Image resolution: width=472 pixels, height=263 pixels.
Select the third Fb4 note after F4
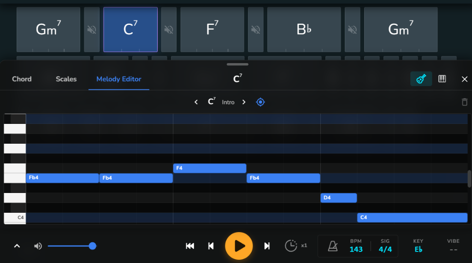tap(283, 178)
